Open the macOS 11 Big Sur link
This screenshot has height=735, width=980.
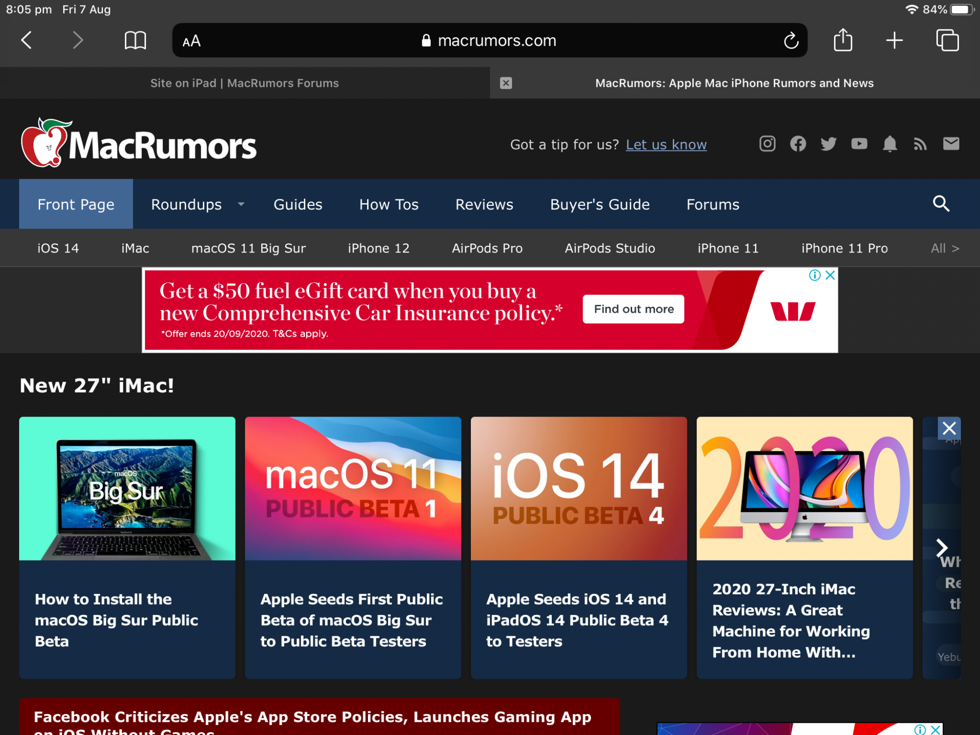point(248,248)
